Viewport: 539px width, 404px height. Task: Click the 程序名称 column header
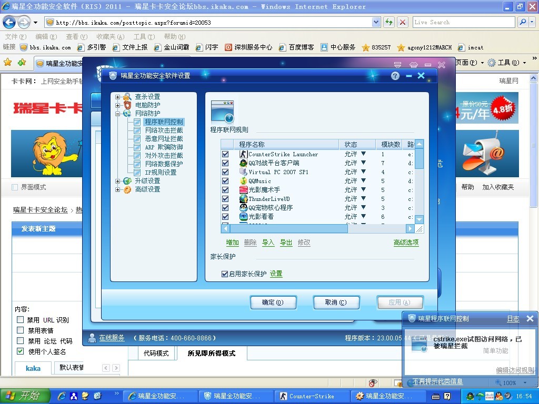[x=287, y=144]
